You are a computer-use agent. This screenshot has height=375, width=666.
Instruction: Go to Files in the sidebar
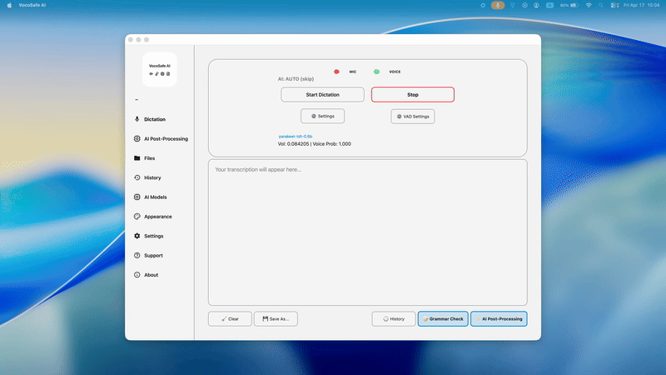[x=144, y=158]
